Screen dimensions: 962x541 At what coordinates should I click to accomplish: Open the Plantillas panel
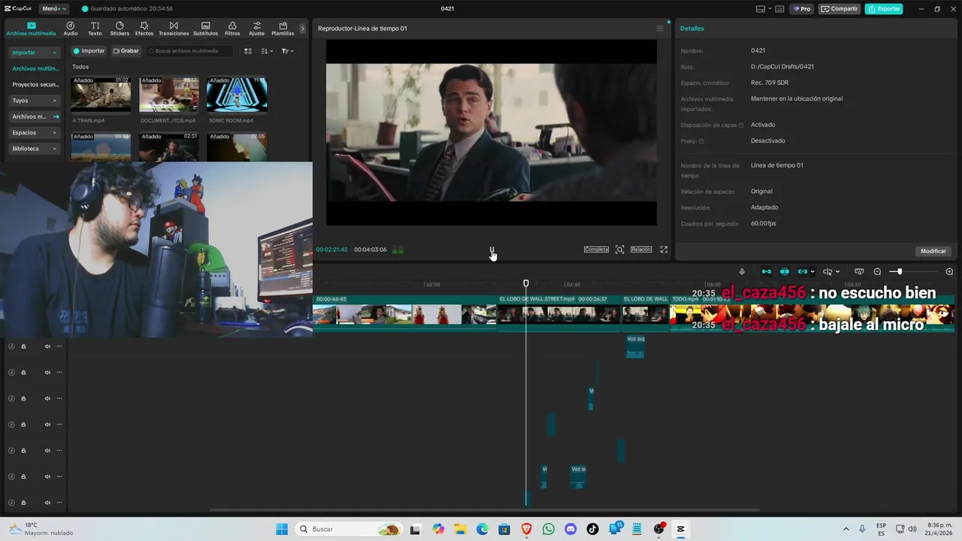(x=283, y=29)
